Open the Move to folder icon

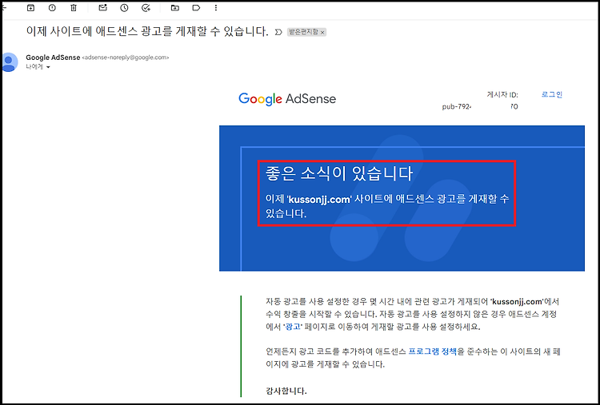tap(175, 8)
